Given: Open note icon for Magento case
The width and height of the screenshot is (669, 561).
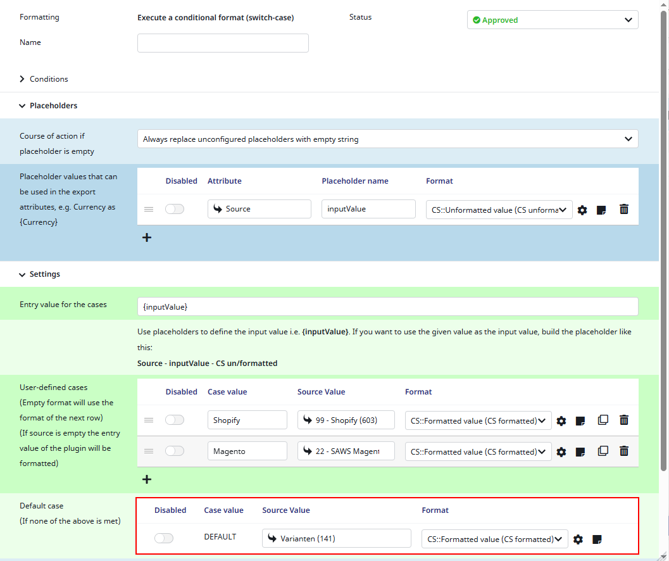Looking at the screenshot, I should (580, 451).
